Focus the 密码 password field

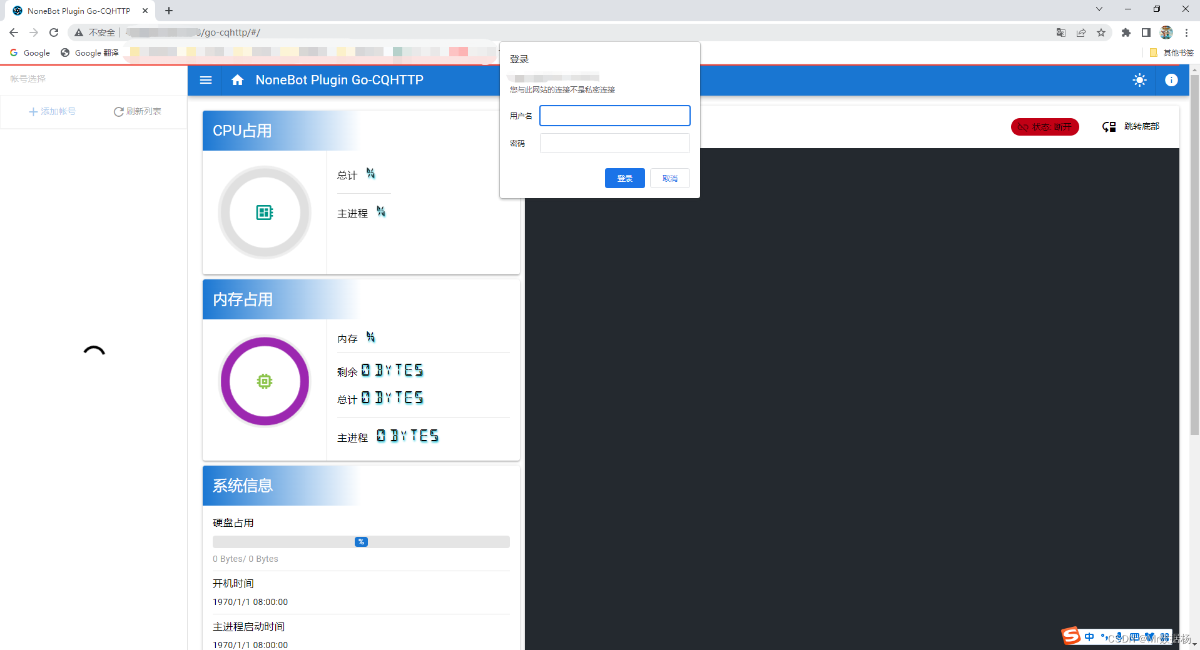pyautogui.click(x=614, y=143)
